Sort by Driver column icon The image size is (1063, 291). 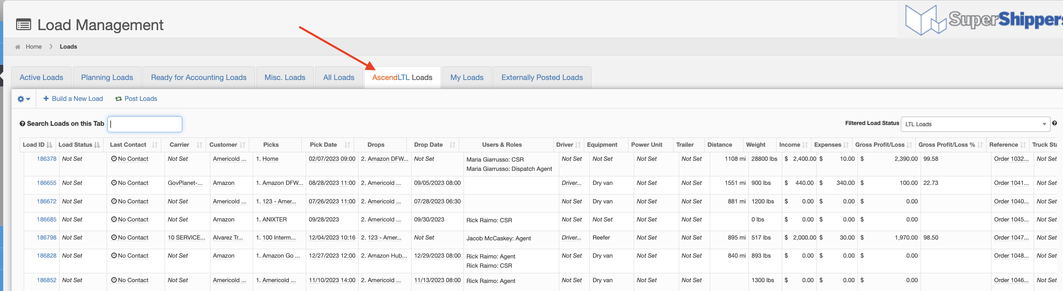point(578,145)
